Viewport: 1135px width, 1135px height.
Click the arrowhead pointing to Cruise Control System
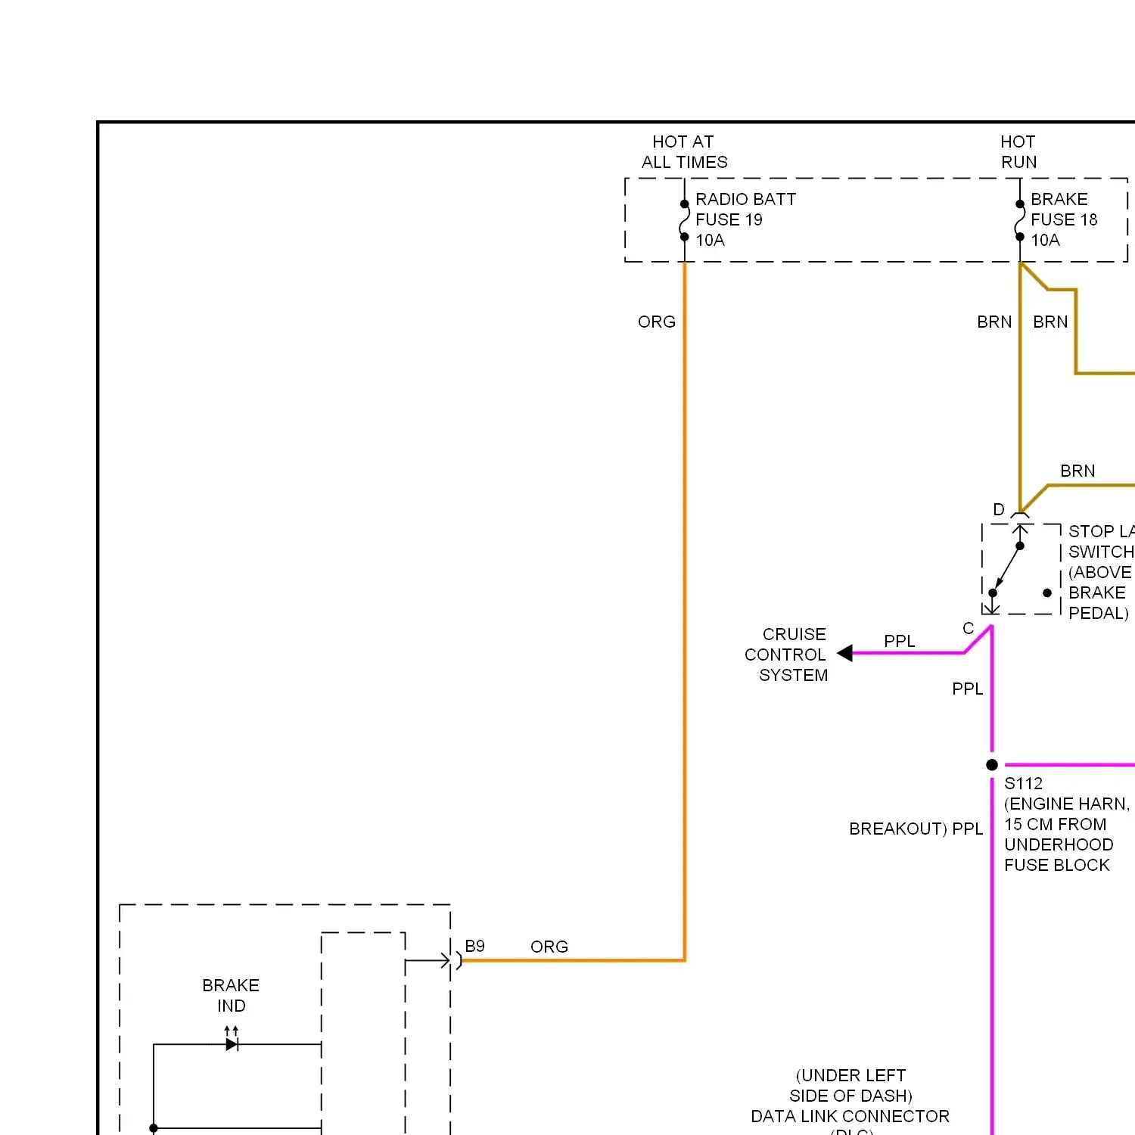point(845,653)
